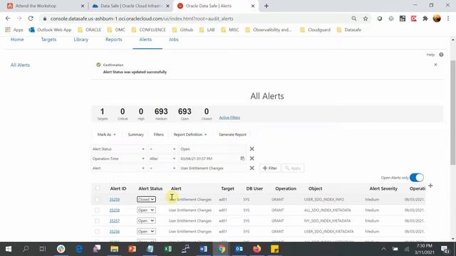Dismiss the confirmation message with X
The width and height of the screenshot is (456, 256).
coord(435,65)
